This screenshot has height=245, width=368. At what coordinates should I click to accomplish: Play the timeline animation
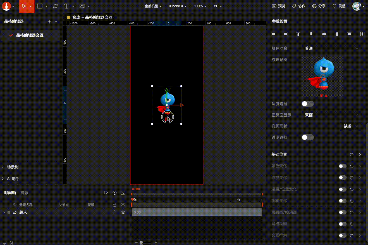(x=106, y=193)
